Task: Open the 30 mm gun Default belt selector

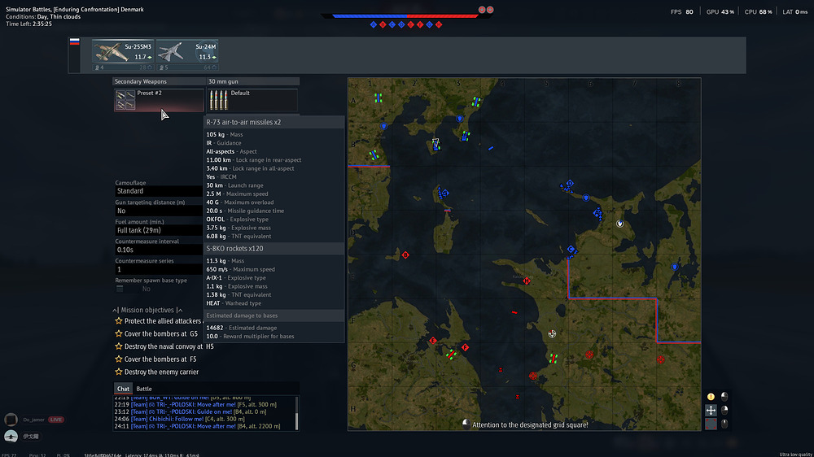Action: tap(253, 100)
